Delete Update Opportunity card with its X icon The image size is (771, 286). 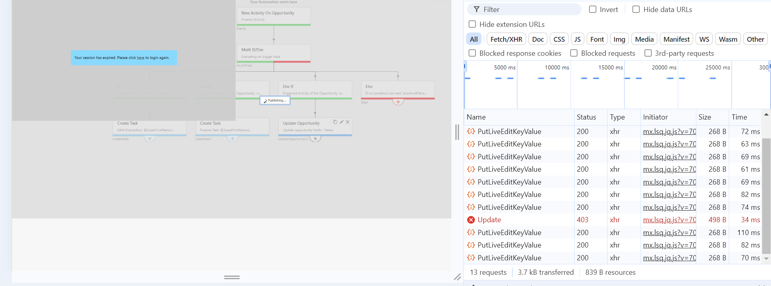(348, 122)
